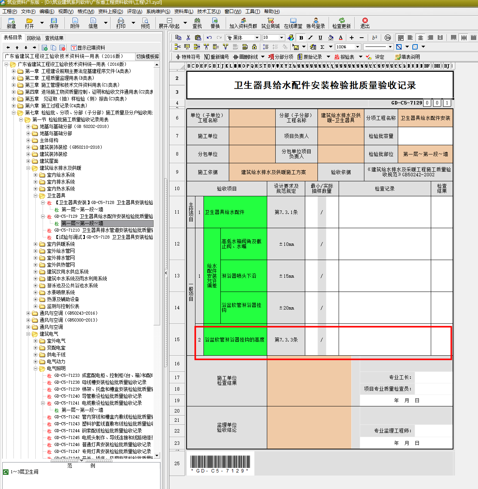Click the font color A icon

click(341, 37)
